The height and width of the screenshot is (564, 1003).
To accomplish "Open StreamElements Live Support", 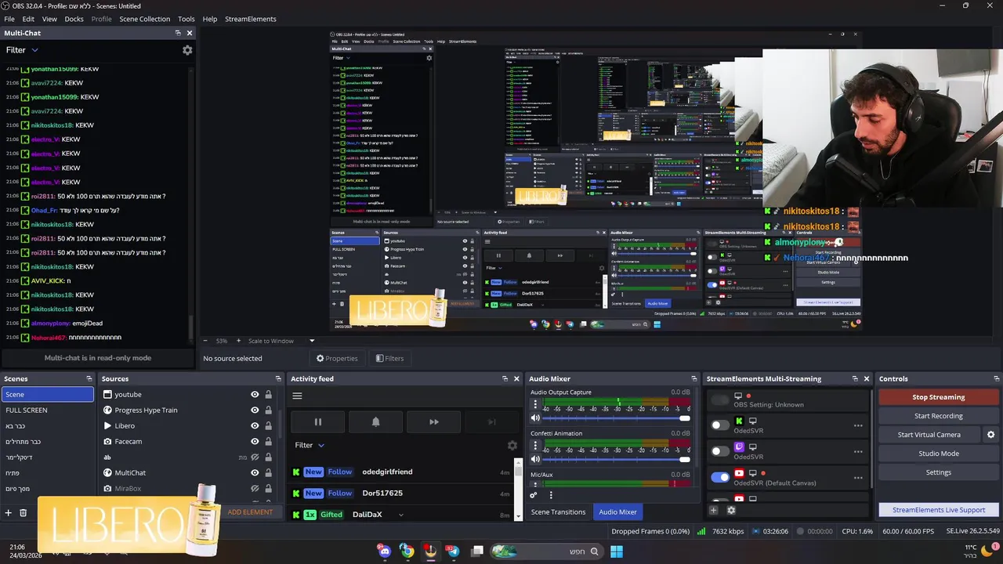I will point(938,510).
